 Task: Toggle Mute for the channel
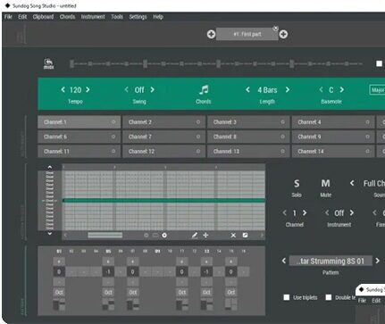[x=325, y=183]
